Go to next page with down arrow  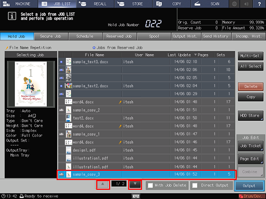pyautogui.click(x=135, y=185)
